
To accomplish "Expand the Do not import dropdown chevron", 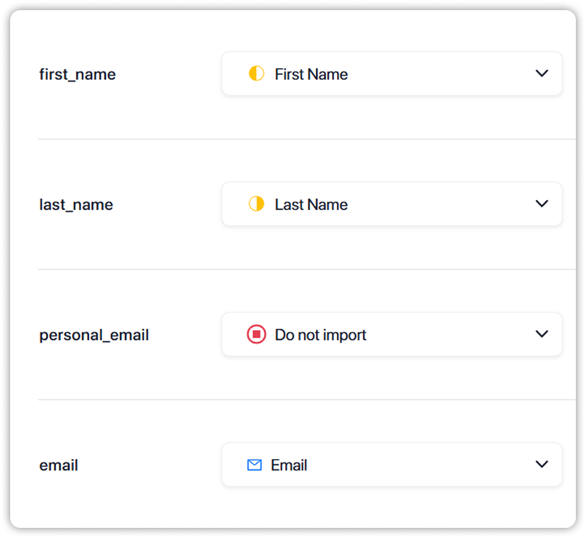I will (x=541, y=333).
